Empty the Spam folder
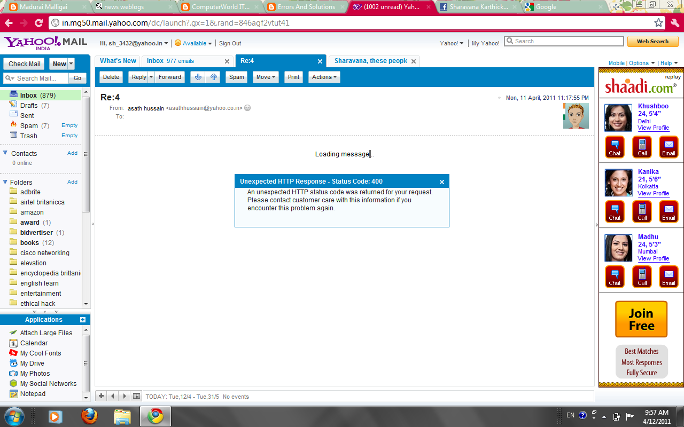The height and width of the screenshot is (427, 684). [69, 125]
